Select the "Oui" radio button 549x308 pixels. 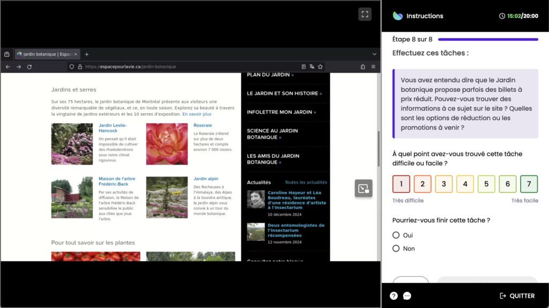coord(396,235)
